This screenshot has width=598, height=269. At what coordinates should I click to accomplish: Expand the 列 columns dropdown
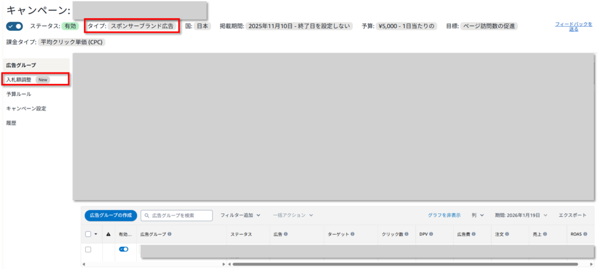(x=478, y=215)
